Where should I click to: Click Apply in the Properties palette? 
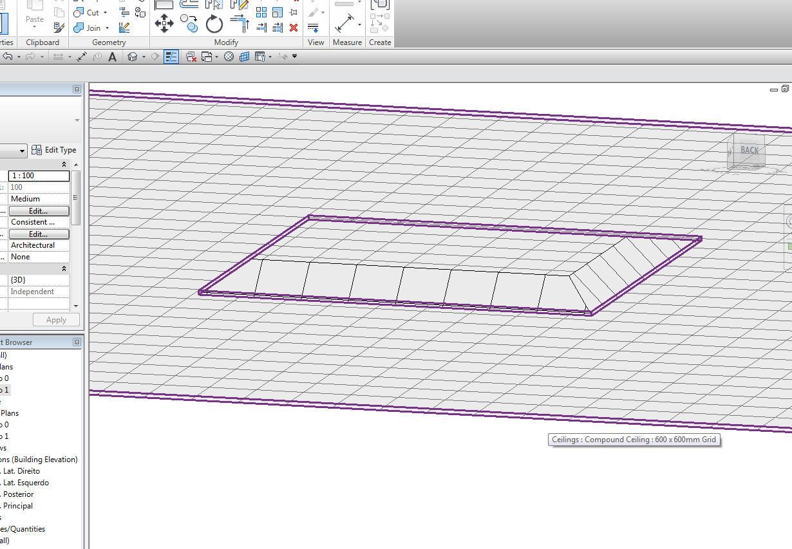[x=56, y=319]
